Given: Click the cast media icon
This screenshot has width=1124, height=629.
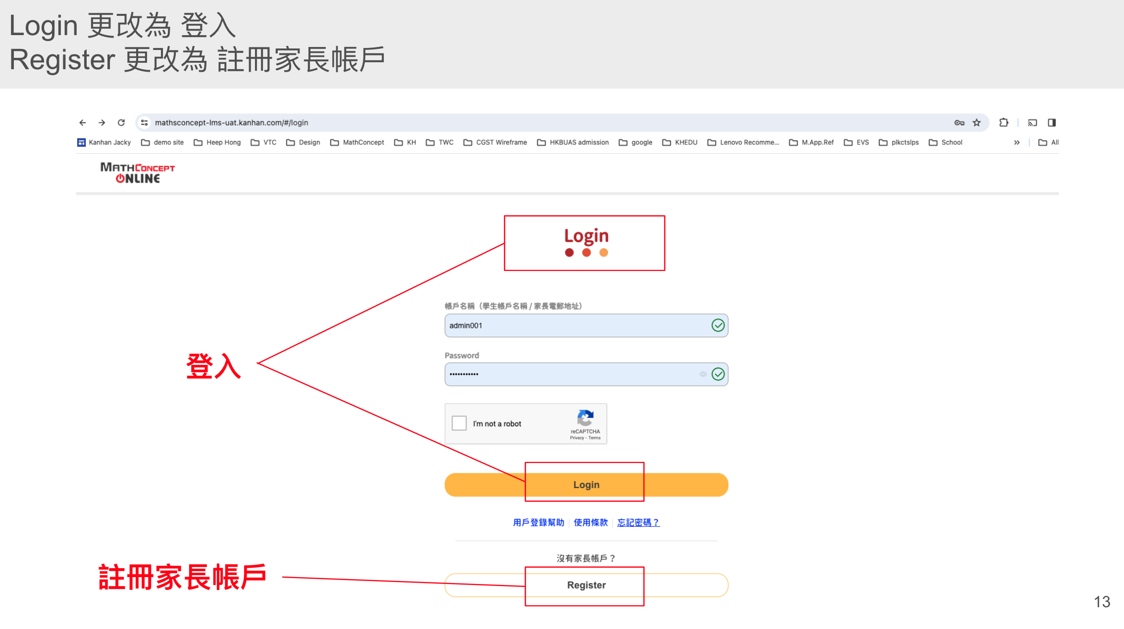Looking at the screenshot, I should 1032,123.
